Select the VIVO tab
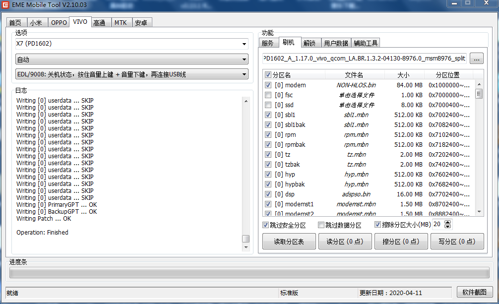The height and width of the screenshot is (304, 499). click(80, 22)
